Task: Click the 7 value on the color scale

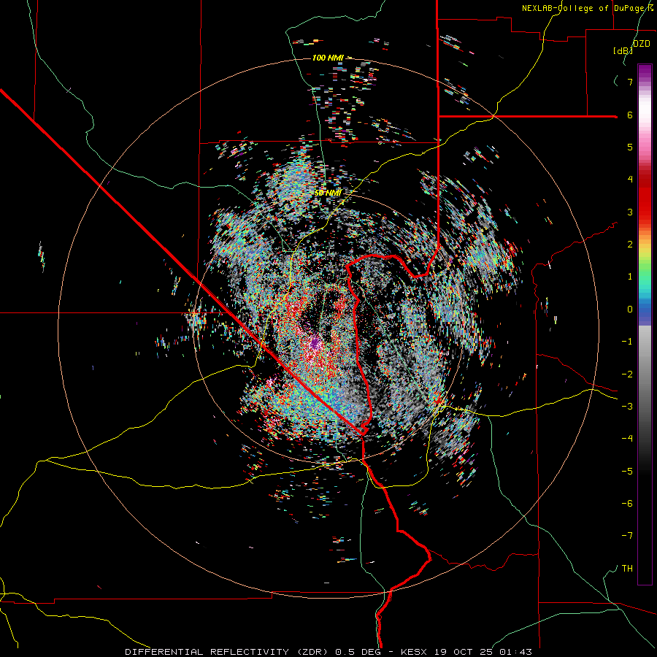Action: 630,82
